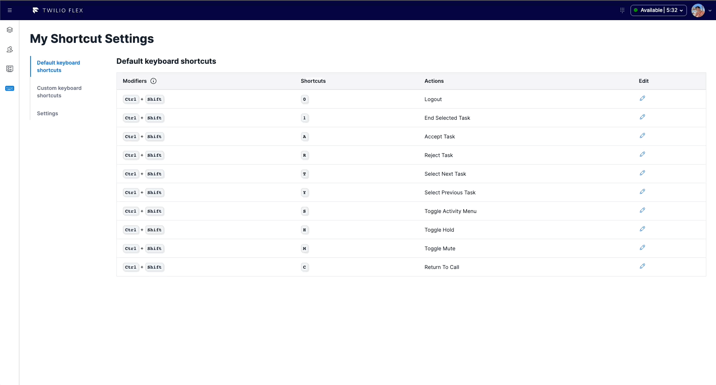
Task: Click the R shortcut key
Action: (x=305, y=155)
